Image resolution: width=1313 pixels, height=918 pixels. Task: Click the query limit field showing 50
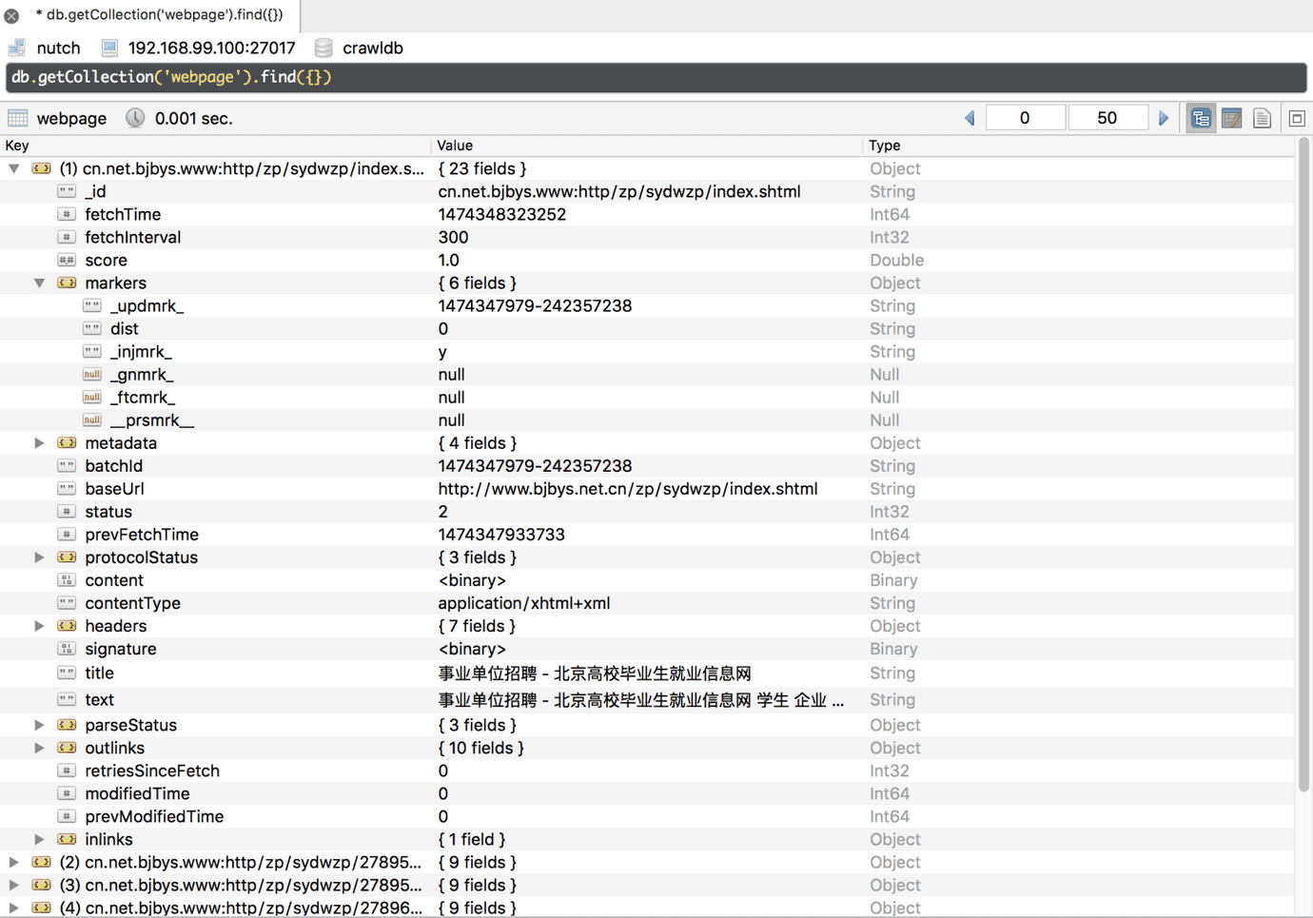1107,118
